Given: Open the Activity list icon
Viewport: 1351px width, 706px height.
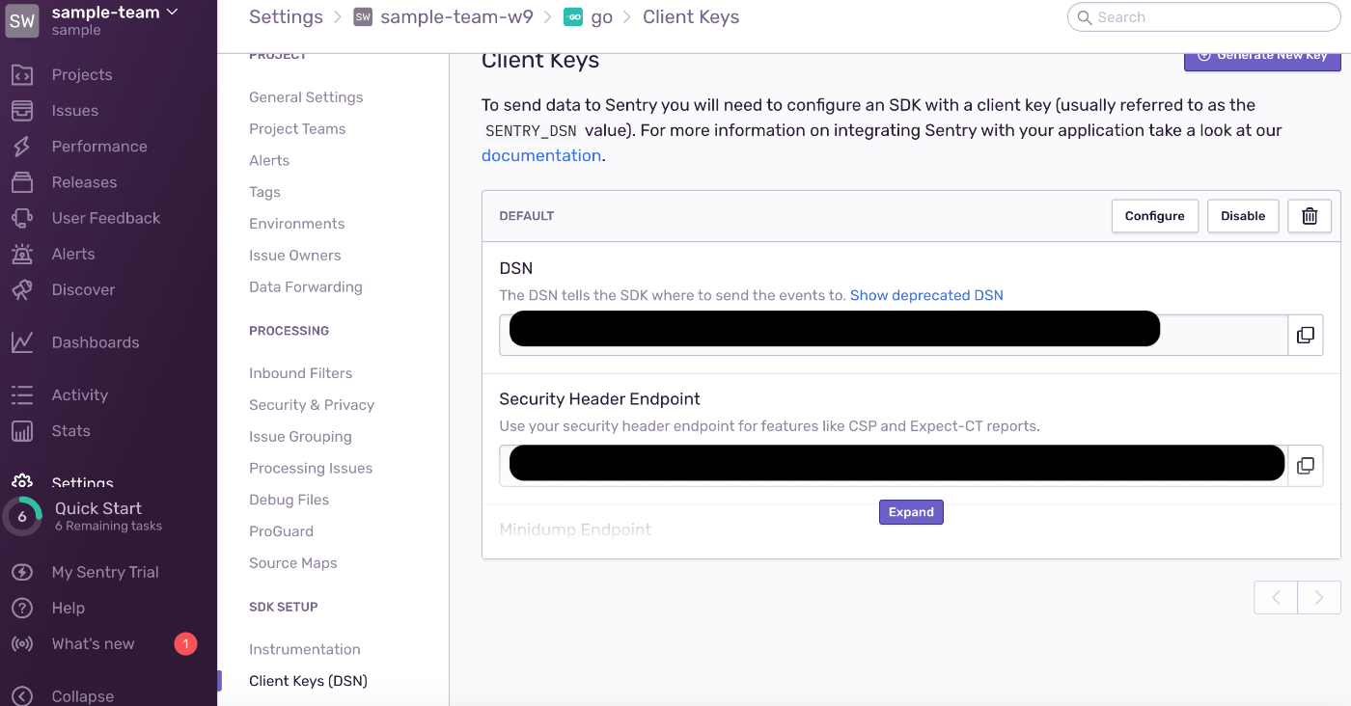Looking at the screenshot, I should [x=22, y=395].
